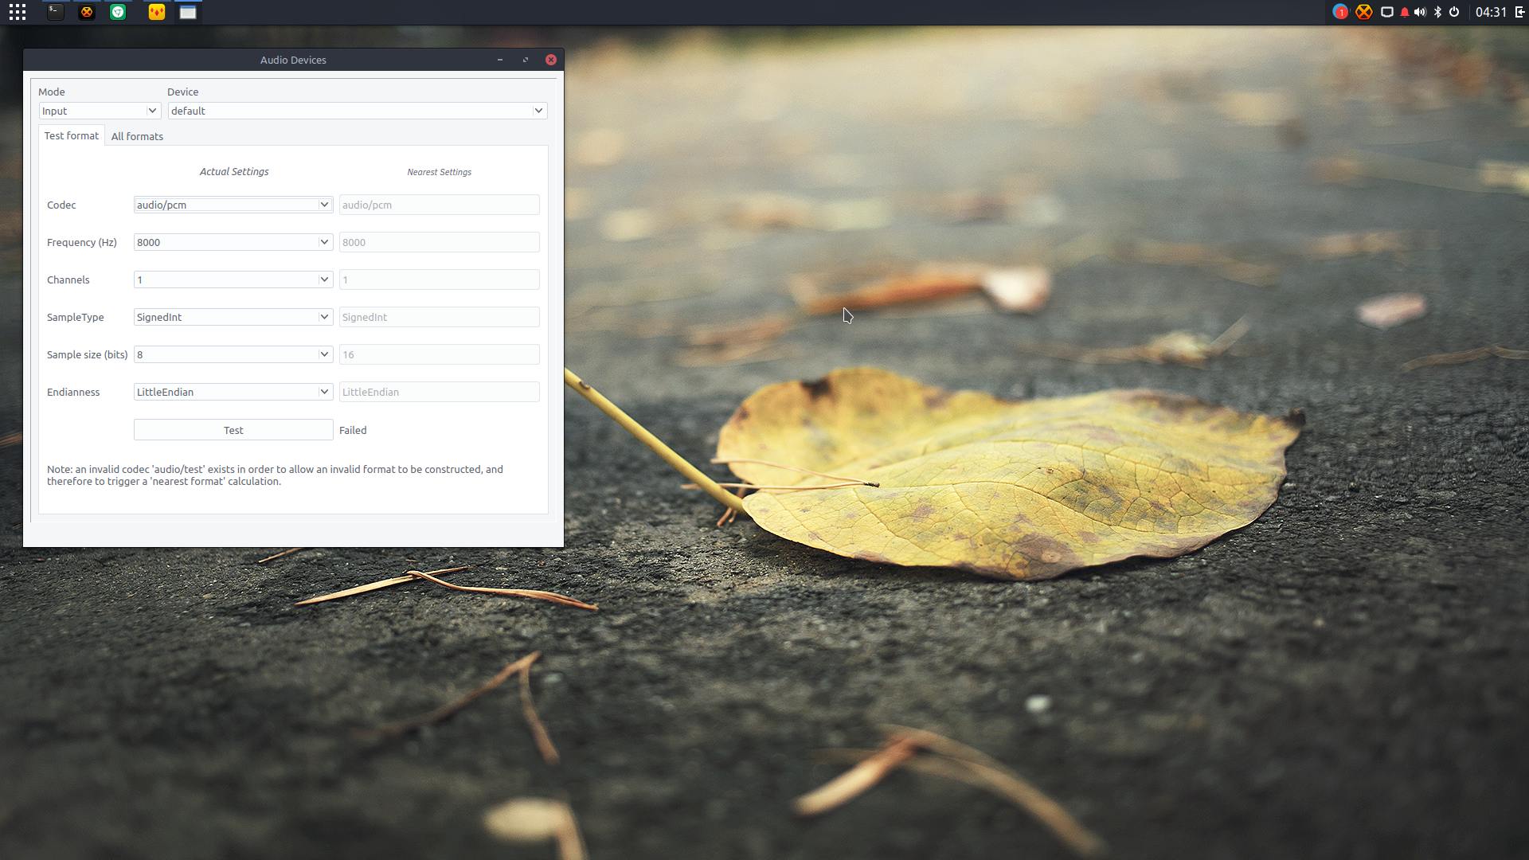This screenshot has height=860, width=1529.
Task: Click the Endianness label
Action: 73,392
